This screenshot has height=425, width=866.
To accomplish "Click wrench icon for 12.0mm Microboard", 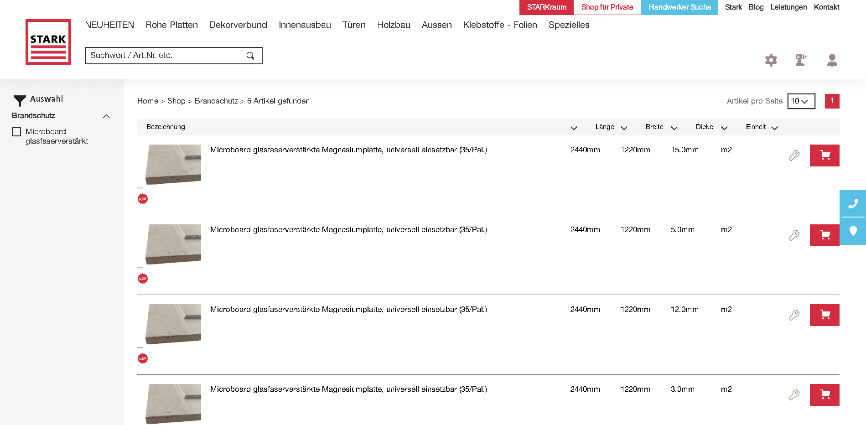I will 794,315.
